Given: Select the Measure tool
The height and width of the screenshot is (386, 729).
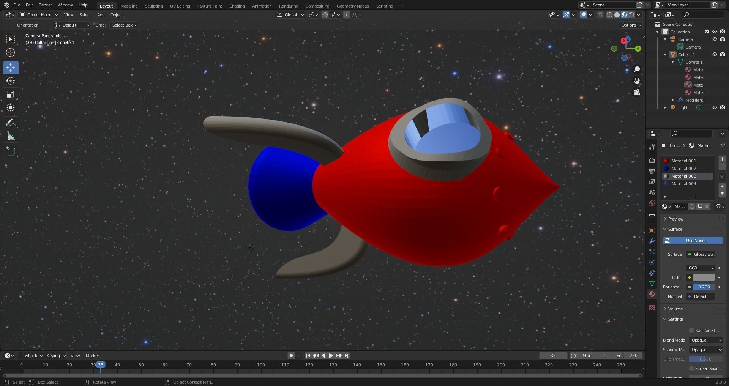Looking at the screenshot, I should [x=11, y=135].
